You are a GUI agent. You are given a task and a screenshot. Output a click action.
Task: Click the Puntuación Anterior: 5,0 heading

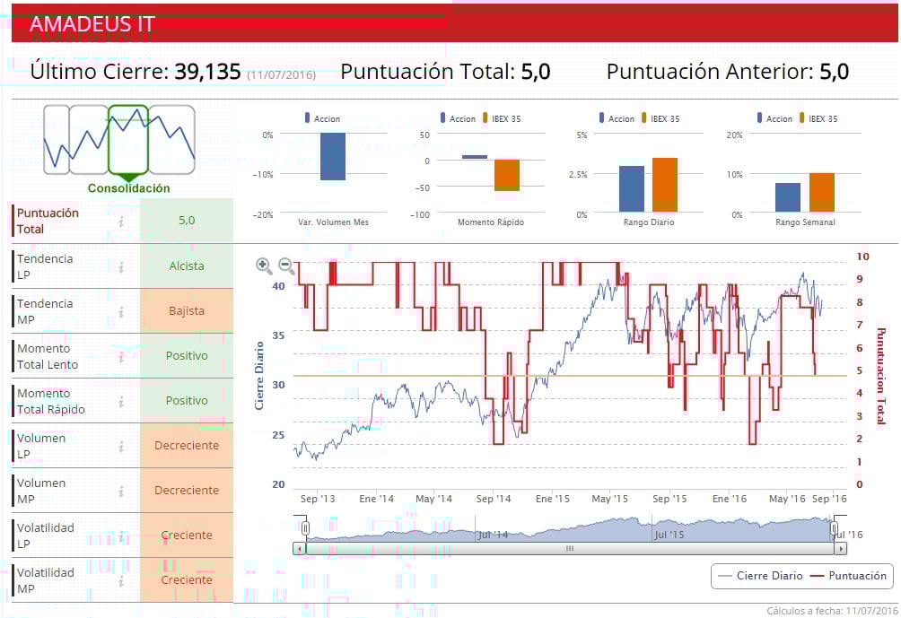click(728, 72)
